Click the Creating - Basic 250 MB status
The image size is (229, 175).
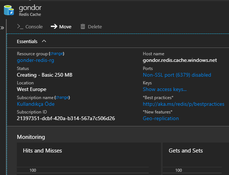point(45,75)
